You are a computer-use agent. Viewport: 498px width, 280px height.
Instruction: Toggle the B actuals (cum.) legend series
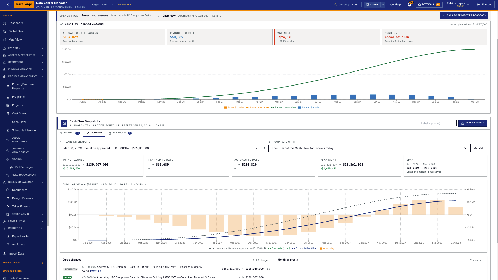pyautogui.click(x=279, y=248)
